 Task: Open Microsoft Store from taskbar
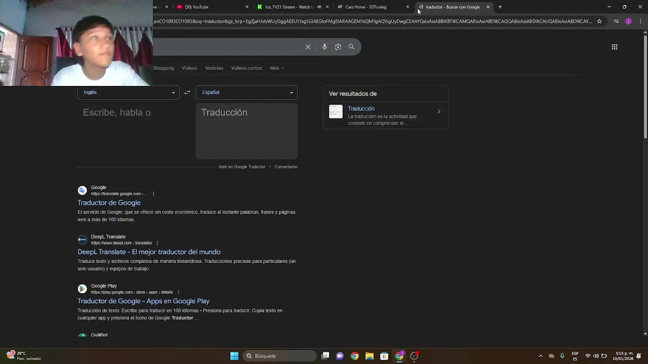click(384, 356)
